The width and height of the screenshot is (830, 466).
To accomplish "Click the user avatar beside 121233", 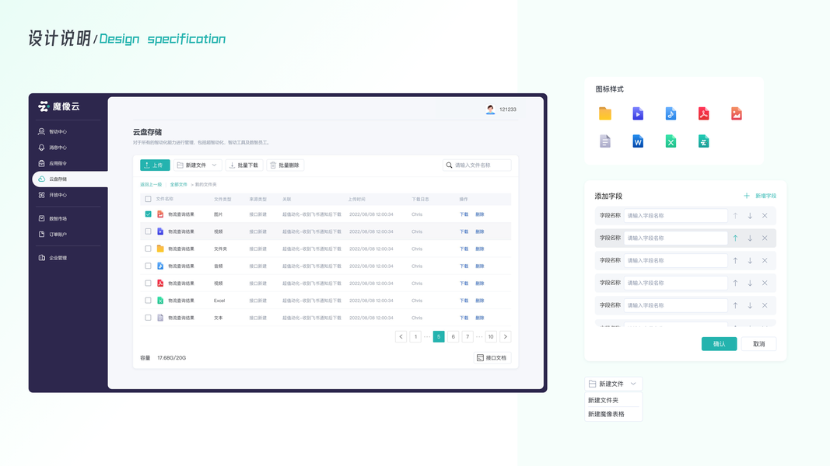I will [x=490, y=110].
